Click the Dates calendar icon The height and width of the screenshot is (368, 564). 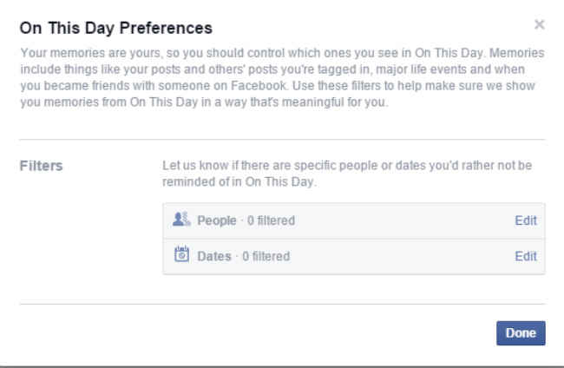pyautogui.click(x=181, y=254)
